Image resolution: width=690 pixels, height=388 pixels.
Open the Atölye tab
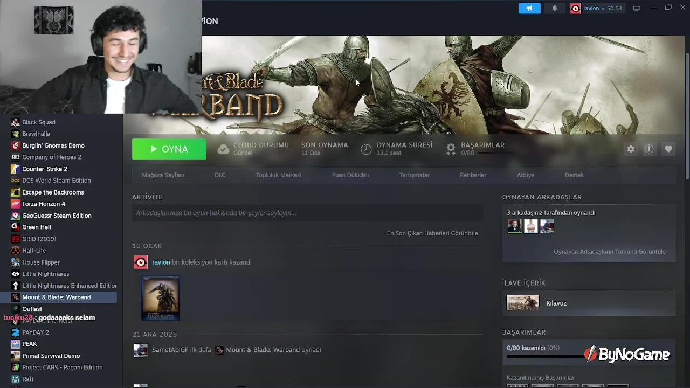[526, 175]
